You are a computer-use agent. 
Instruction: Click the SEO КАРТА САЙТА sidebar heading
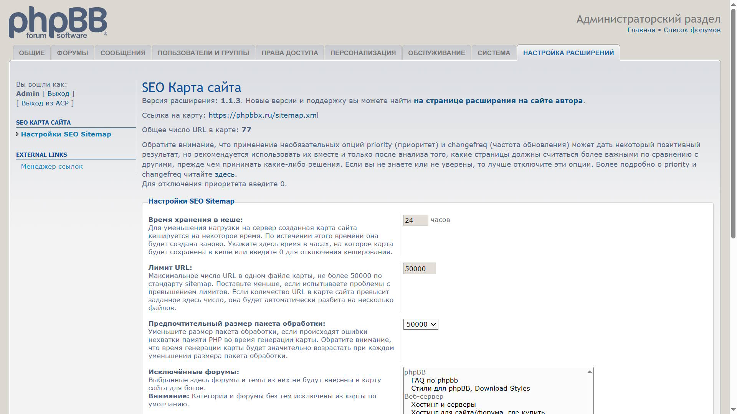coord(43,123)
